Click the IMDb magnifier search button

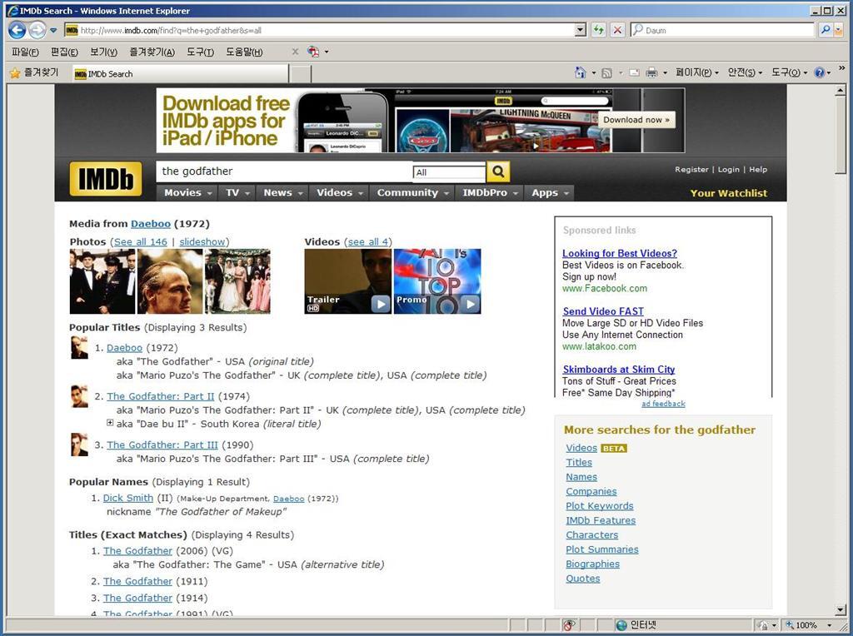(497, 171)
